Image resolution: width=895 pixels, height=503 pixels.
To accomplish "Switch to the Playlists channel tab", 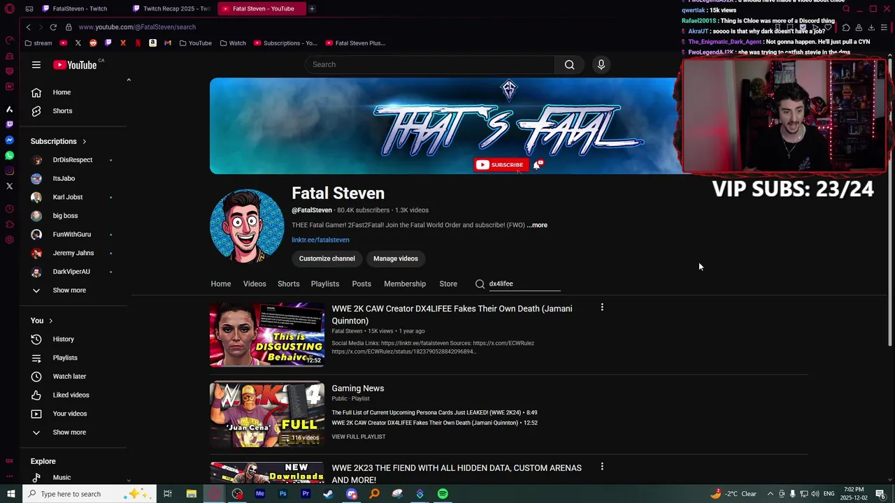I will click(325, 284).
